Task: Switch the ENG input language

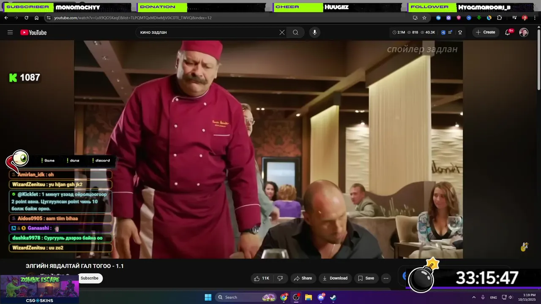Action: (494, 297)
